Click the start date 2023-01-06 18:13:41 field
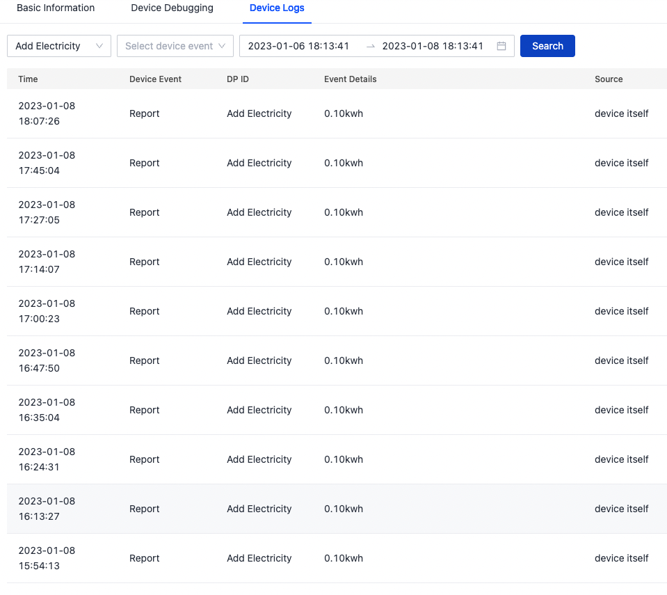 click(x=298, y=46)
